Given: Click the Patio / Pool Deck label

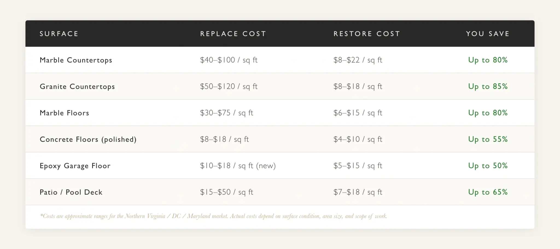Looking at the screenshot, I should [x=71, y=192].
